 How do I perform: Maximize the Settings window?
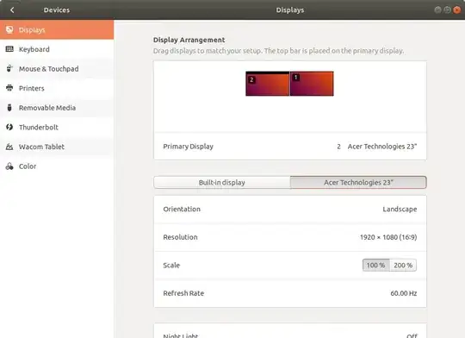[x=447, y=9]
